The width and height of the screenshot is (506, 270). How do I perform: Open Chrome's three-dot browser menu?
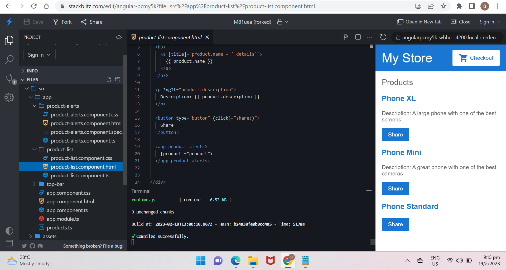point(498,6)
